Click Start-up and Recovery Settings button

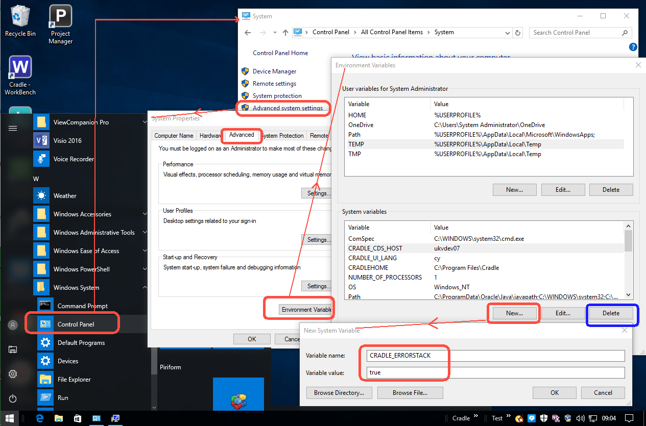317,286
